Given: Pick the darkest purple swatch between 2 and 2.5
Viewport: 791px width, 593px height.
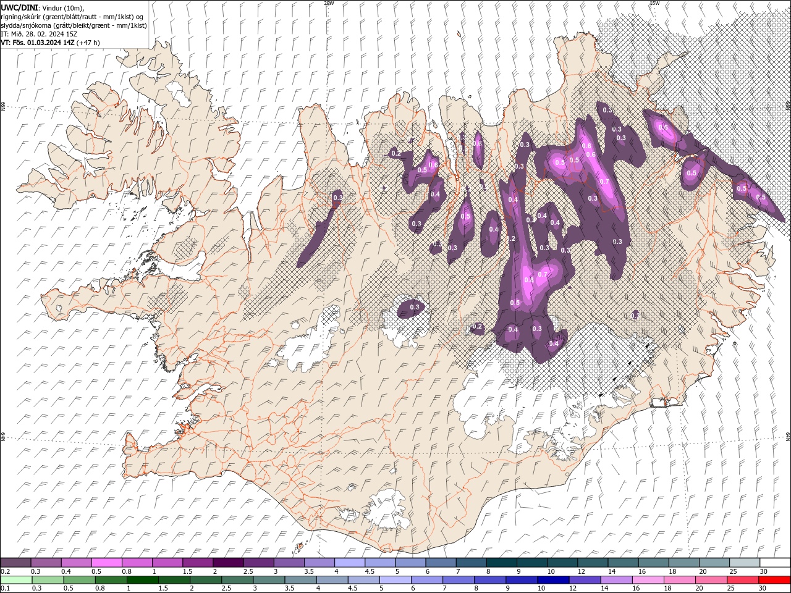Looking at the screenshot, I should pyautogui.click(x=228, y=563).
